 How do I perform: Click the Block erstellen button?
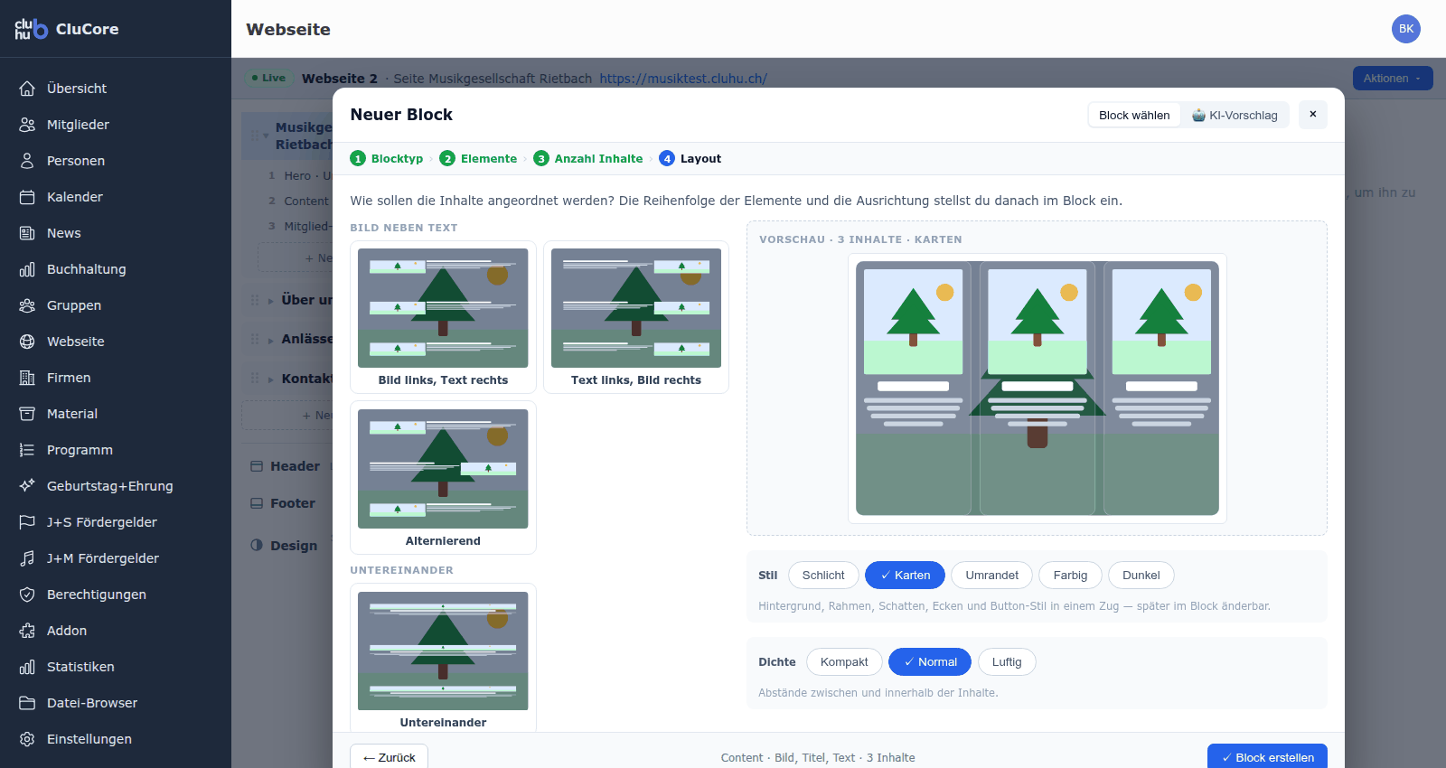point(1267,757)
